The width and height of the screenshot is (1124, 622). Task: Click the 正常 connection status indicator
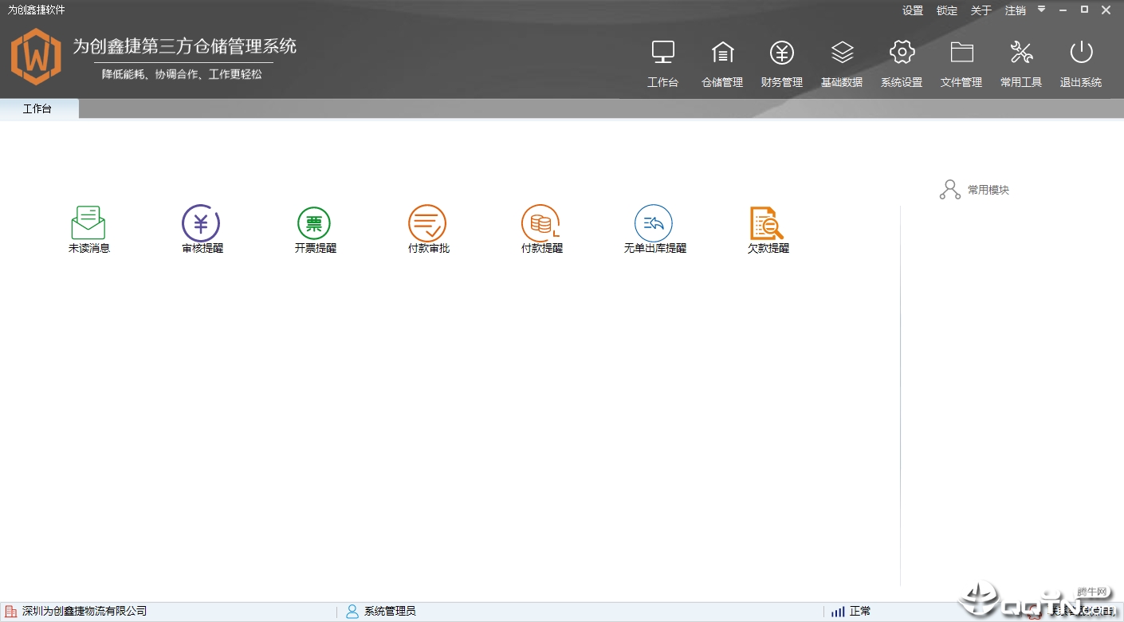851,612
